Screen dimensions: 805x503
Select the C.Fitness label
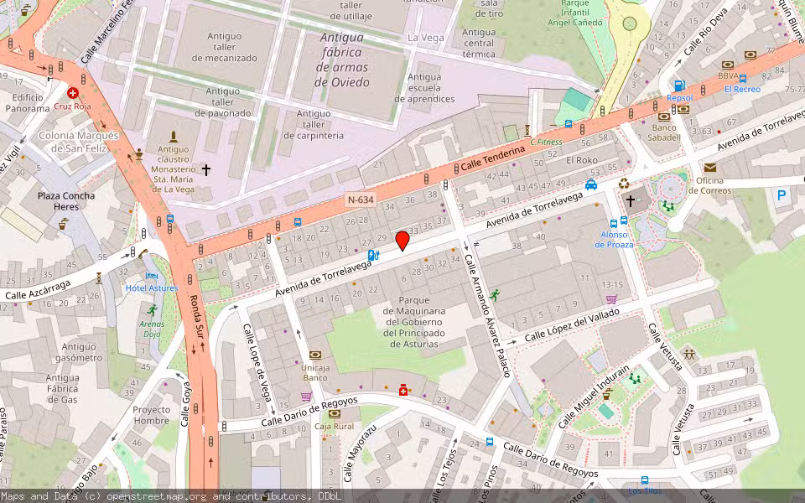point(546,142)
